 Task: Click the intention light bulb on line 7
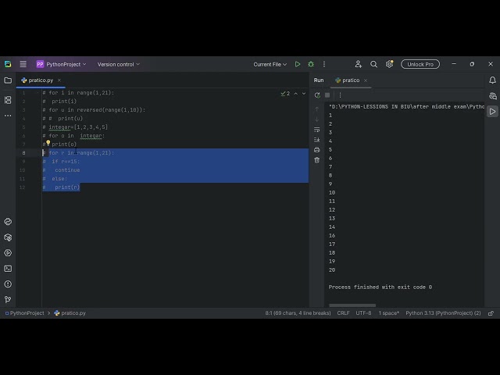pyautogui.click(x=48, y=142)
